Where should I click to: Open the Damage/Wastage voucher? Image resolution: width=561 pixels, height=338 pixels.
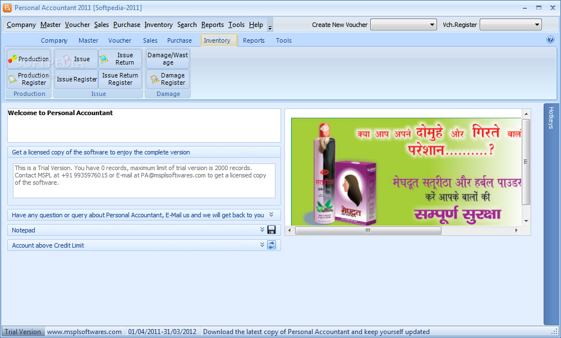[168, 59]
